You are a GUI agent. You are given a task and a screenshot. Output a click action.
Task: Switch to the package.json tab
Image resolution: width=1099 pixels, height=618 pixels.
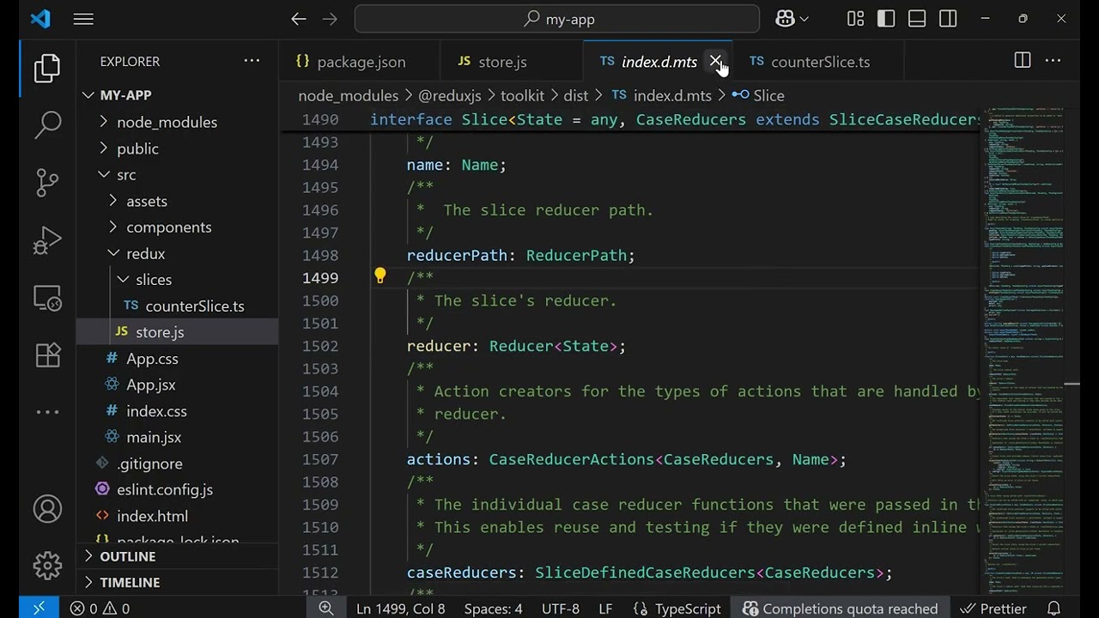click(x=359, y=61)
